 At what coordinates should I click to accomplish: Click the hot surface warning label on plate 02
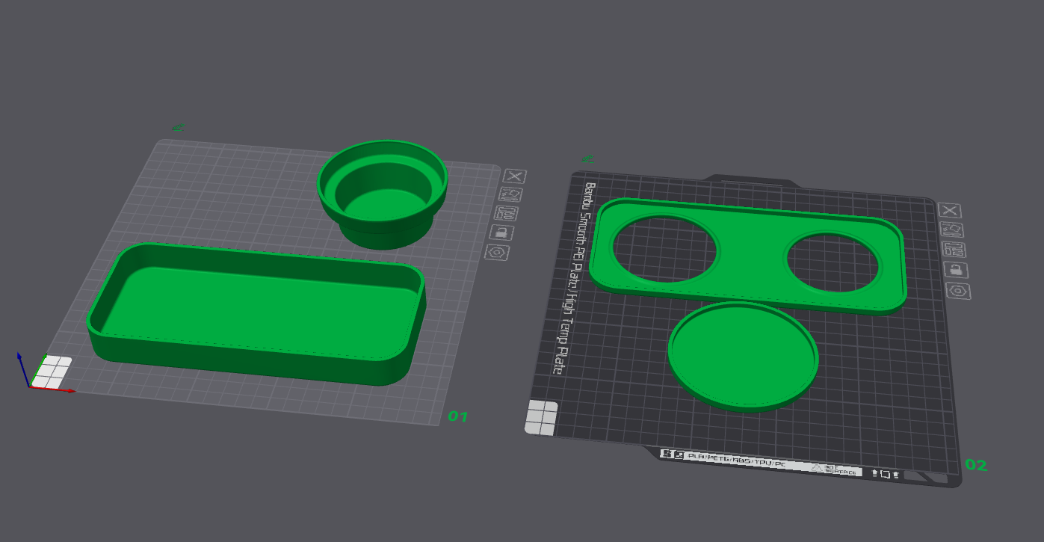(834, 469)
